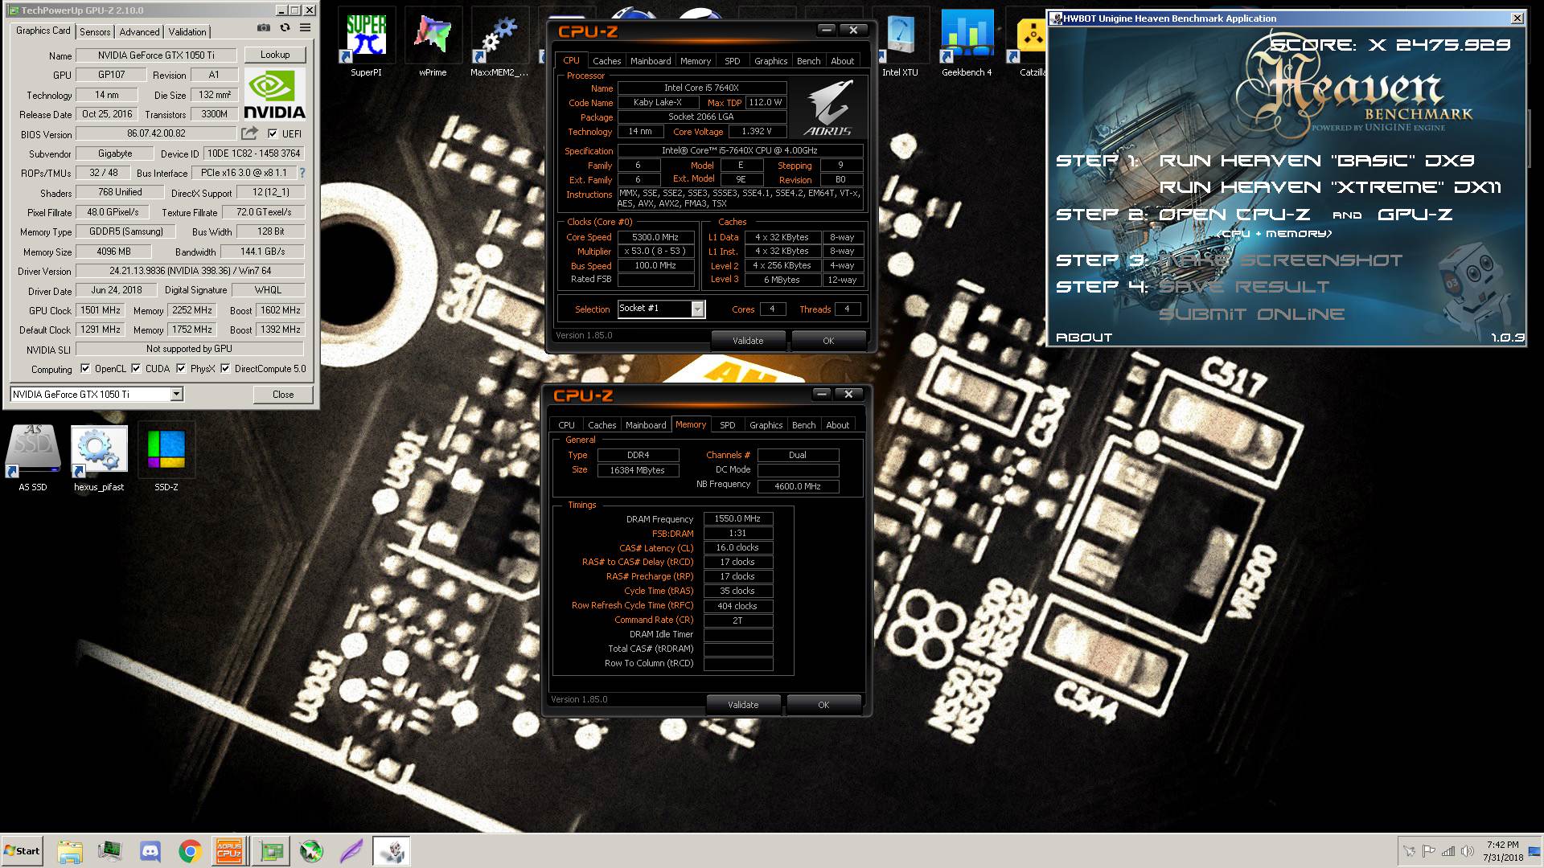Image resolution: width=1544 pixels, height=868 pixels.
Task: Open the system monitor taskbar icon
Action: click(x=110, y=851)
